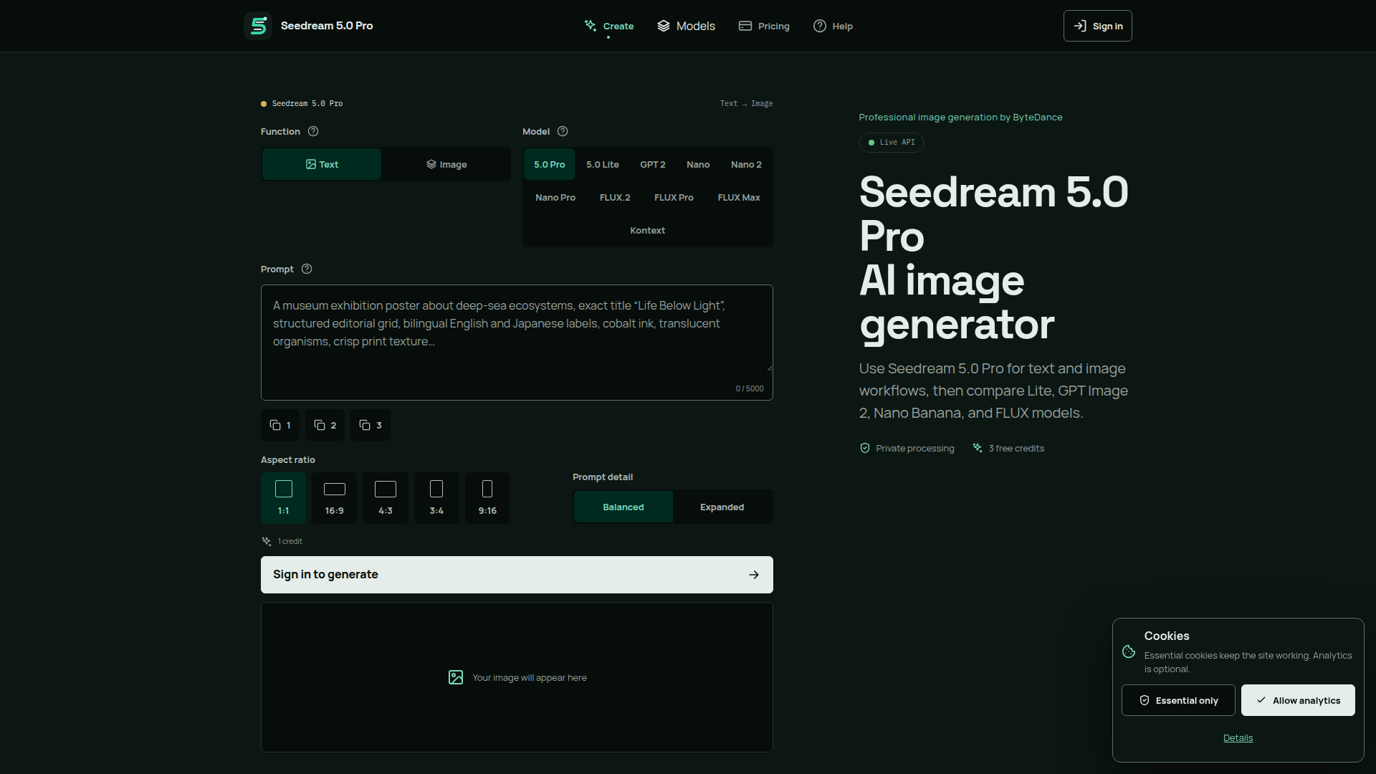The height and width of the screenshot is (774, 1376).
Task: Click Allow analytics cookies button
Action: coord(1298,700)
